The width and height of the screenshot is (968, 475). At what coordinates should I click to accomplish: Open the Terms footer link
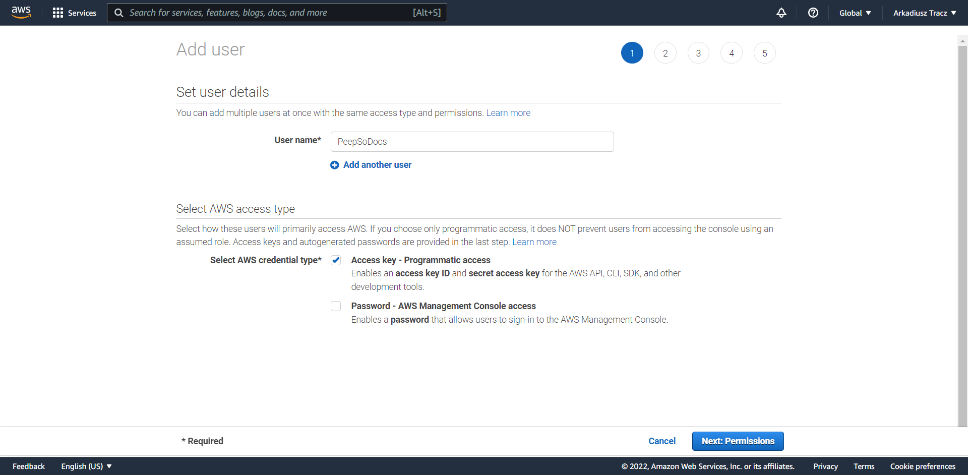tap(864, 466)
